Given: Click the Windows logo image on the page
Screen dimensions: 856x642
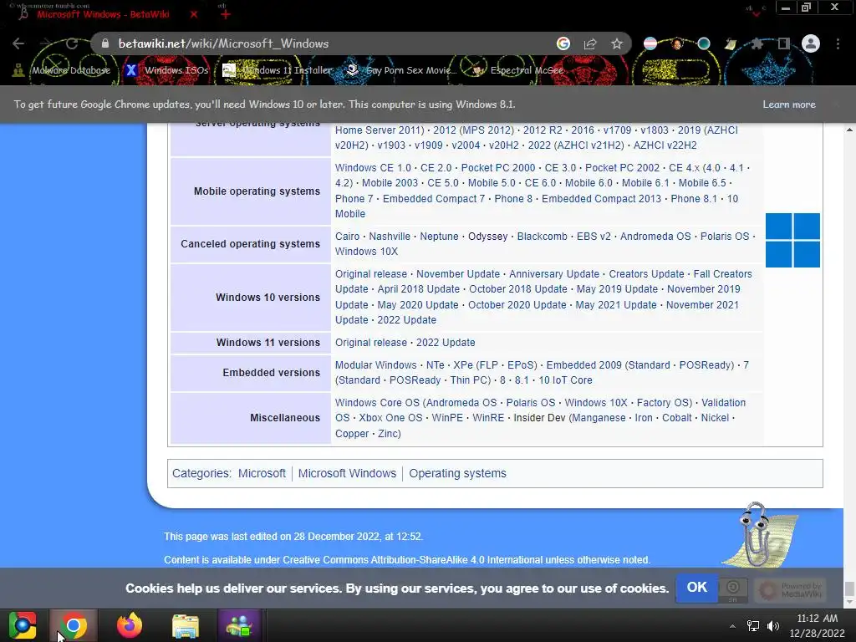Looking at the screenshot, I should pos(792,240).
